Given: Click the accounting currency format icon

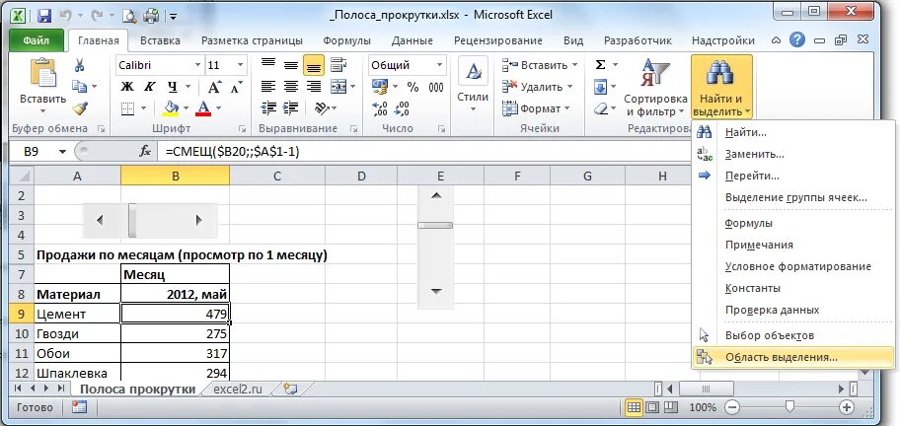Looking at the screenshot, I should (379, 87).
